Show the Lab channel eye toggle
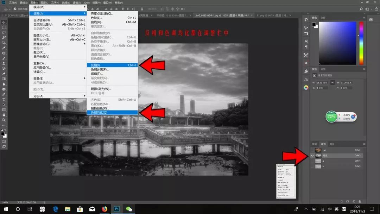The image size is (380, 214). (x=312, y=150)
